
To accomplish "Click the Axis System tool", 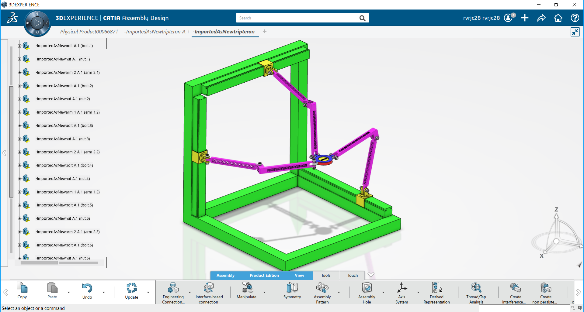I will coord(402,287).
